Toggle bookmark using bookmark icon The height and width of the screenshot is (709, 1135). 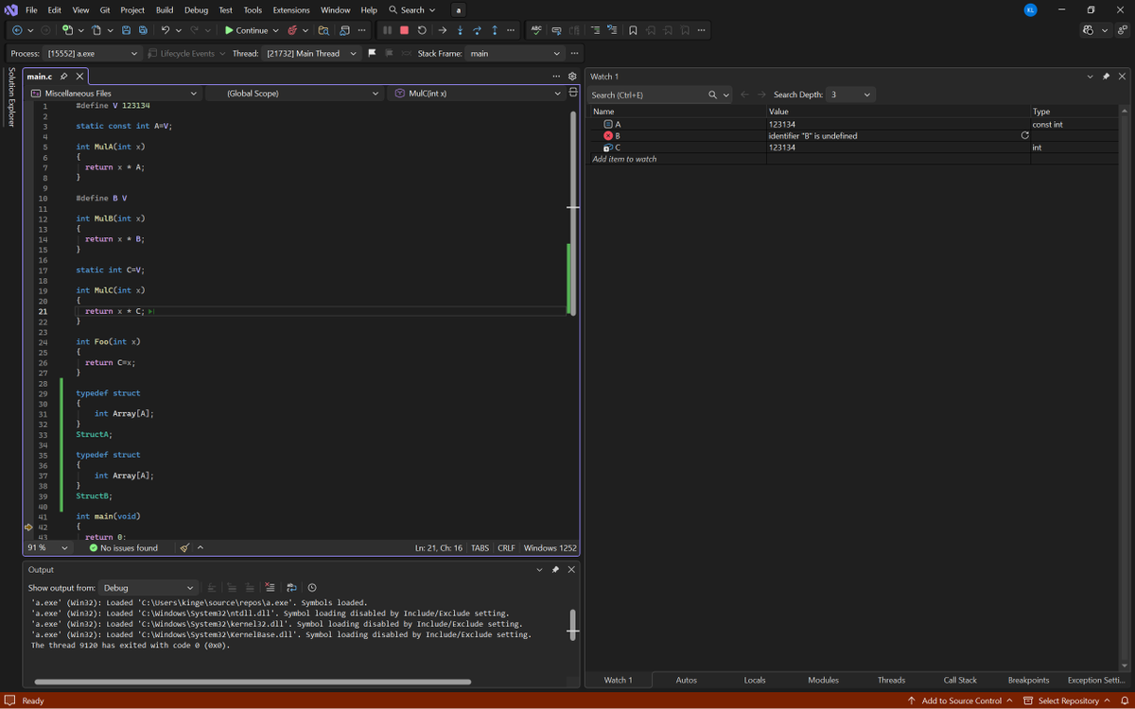pos(633,30)
